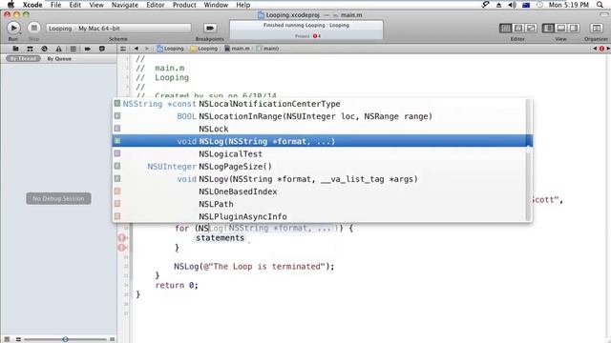Choose NSLocalNotificationCenterType completion

click(x=323, y=104)
